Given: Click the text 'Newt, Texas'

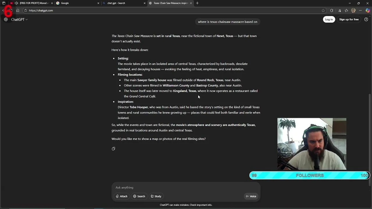Looking at the screenshot, I should [x=225, y=36].
